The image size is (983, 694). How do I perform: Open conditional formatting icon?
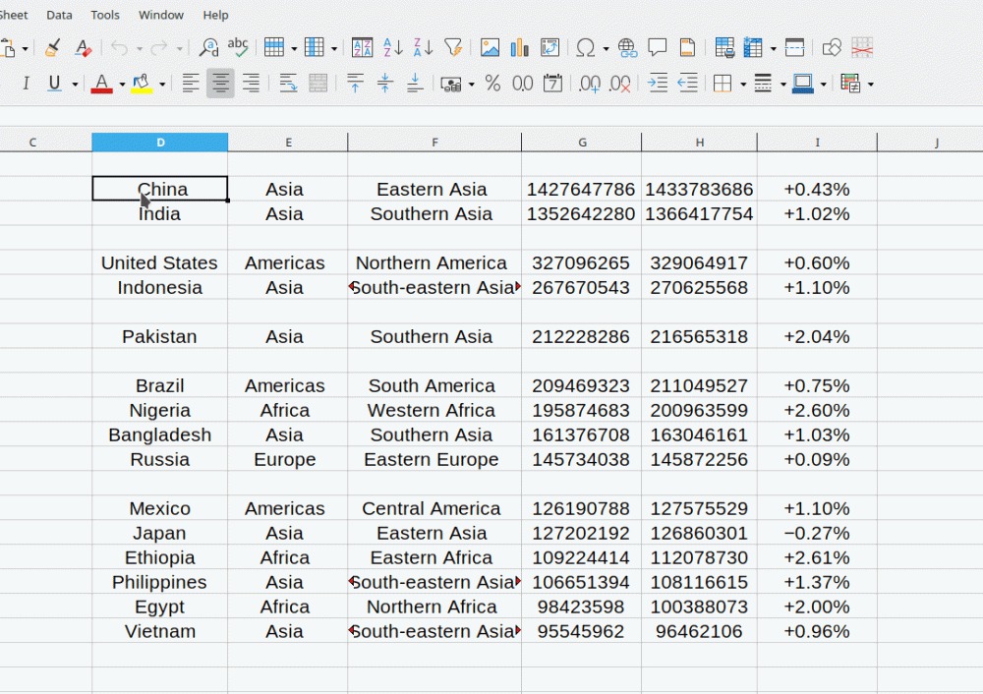(850, 84)
